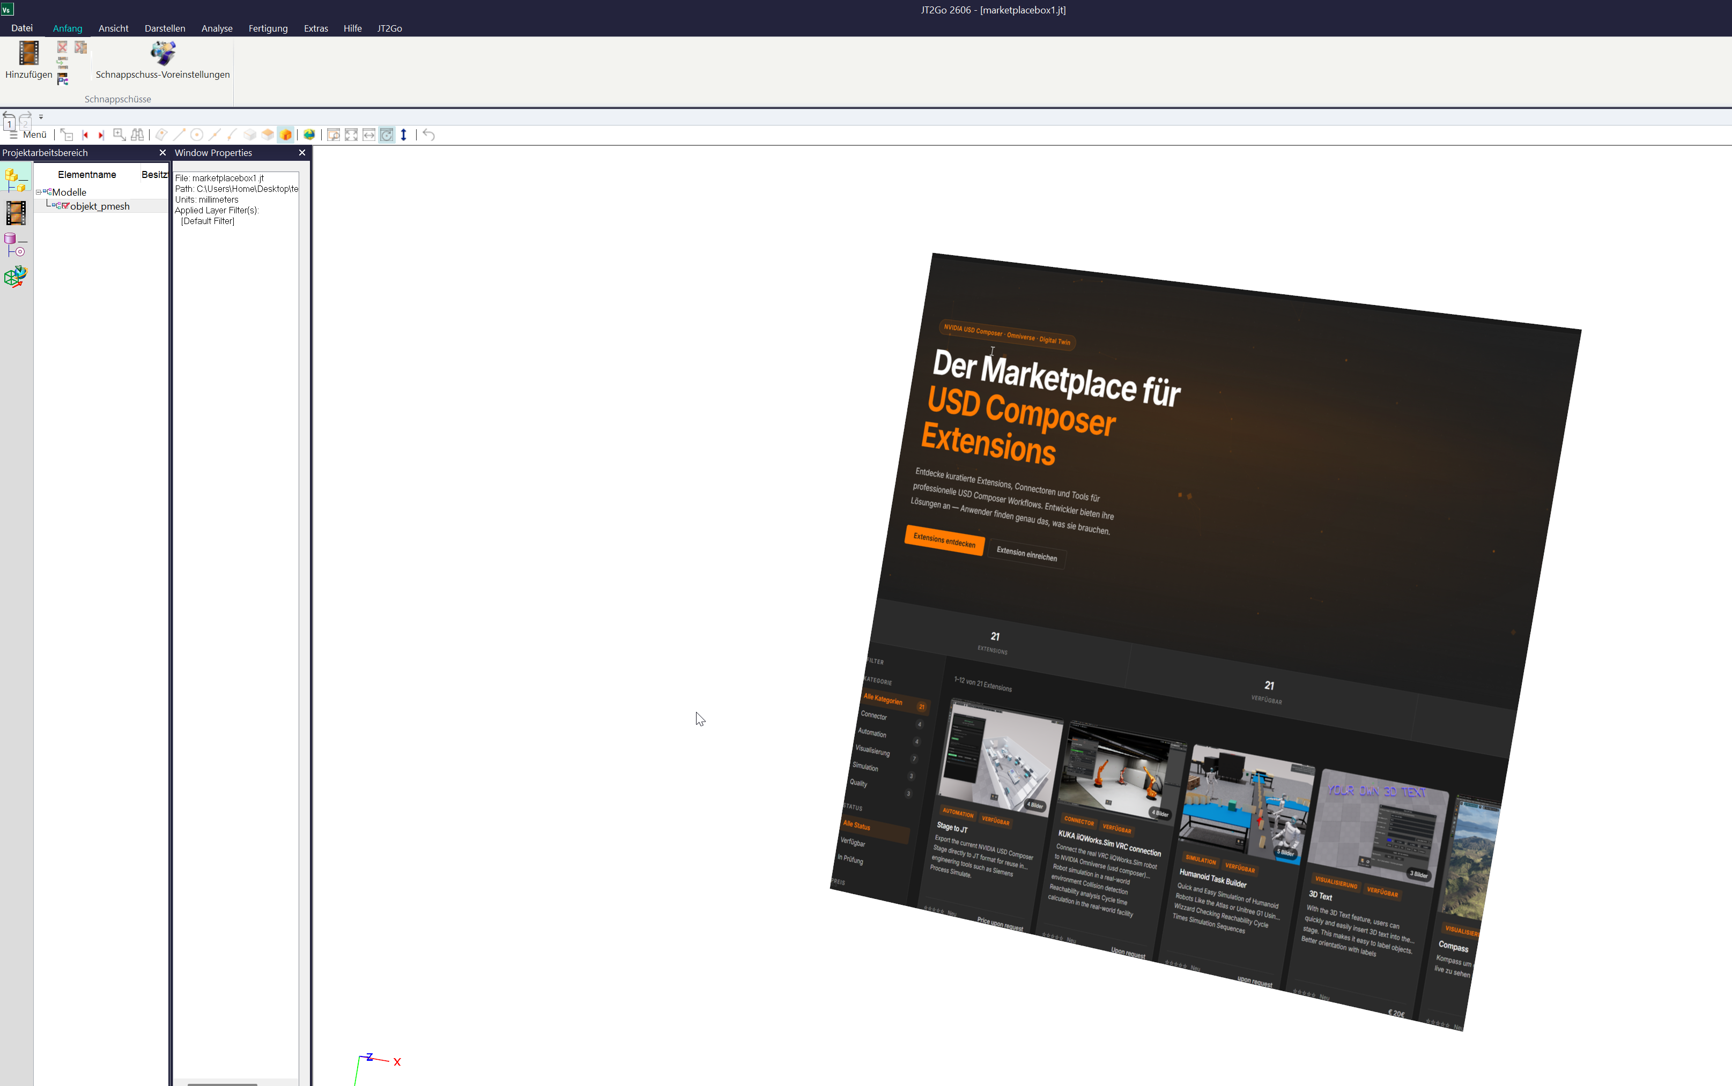Click the surface select filter icon
The image size is (1732, 1086).
pyautogui.click(x=161, y=135)
